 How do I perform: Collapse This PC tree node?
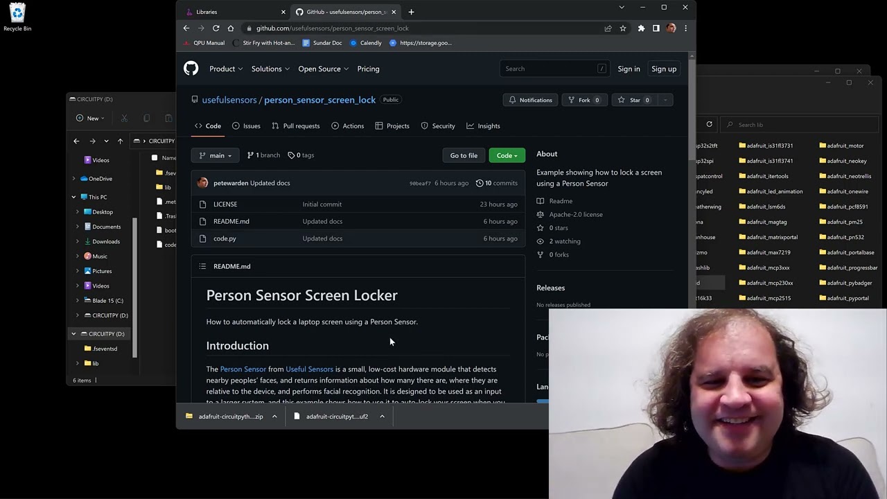point(73,197)
